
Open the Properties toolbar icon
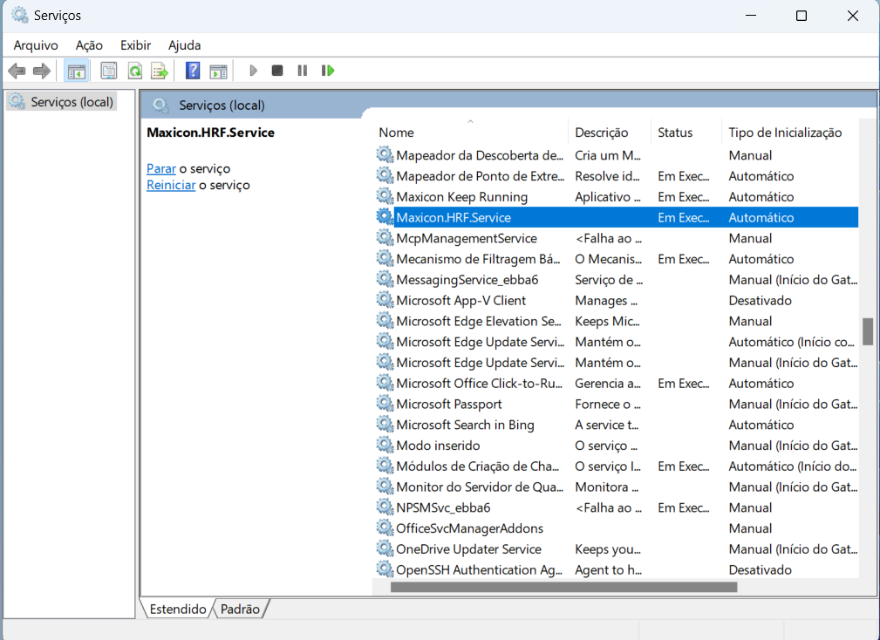pos(108,71)
